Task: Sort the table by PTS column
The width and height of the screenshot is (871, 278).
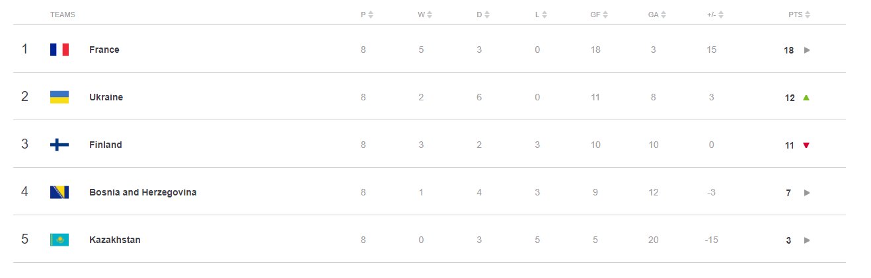Action: click(x=799, y=15)
